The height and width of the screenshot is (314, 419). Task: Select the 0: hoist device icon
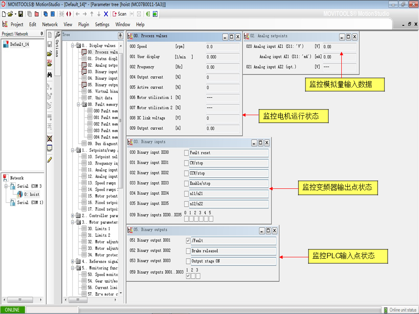[x=20, y=194]
